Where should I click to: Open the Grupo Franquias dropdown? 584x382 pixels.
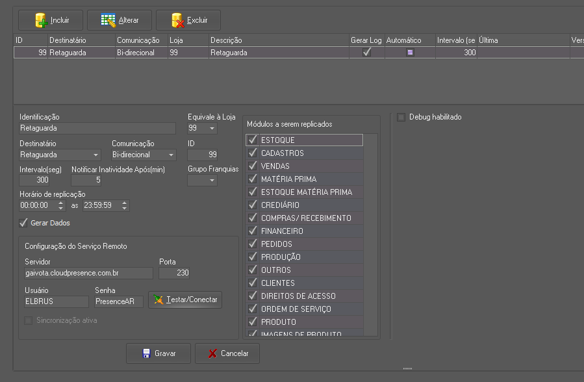click(x=212, y=181)
